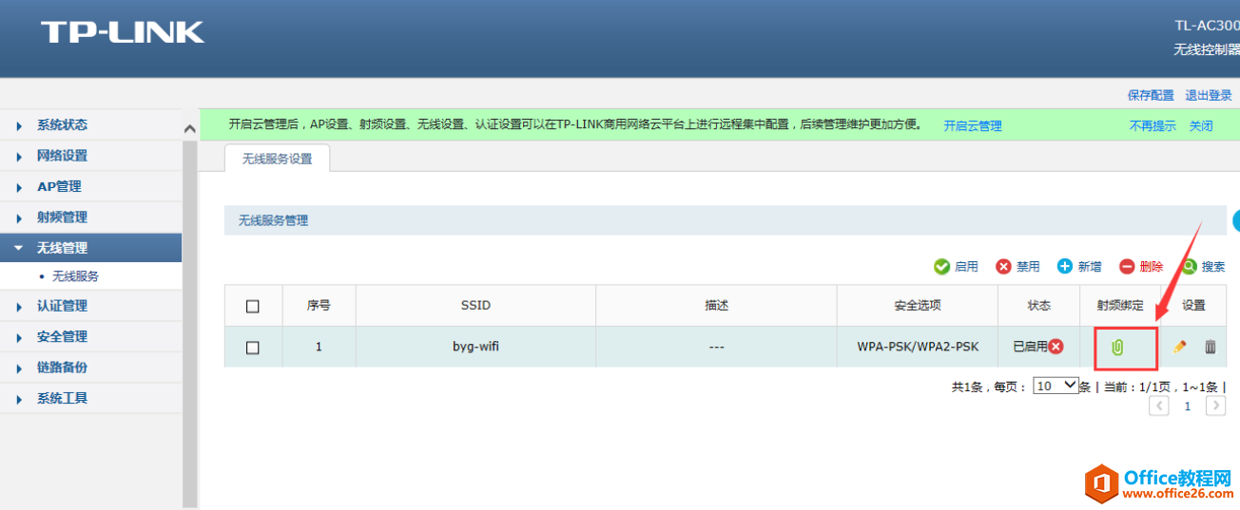This screenshot has width=1240, height=510.
Task: Click the 搜索 magnifier icon
Action: point(1189,267)
